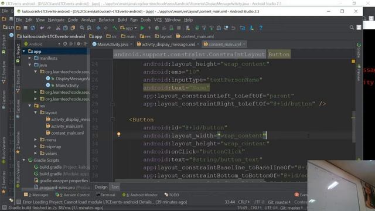Click the Cut scissors icon
This screenshot has width=375, height=211.
pyautogui.click(x=58, y=28)
